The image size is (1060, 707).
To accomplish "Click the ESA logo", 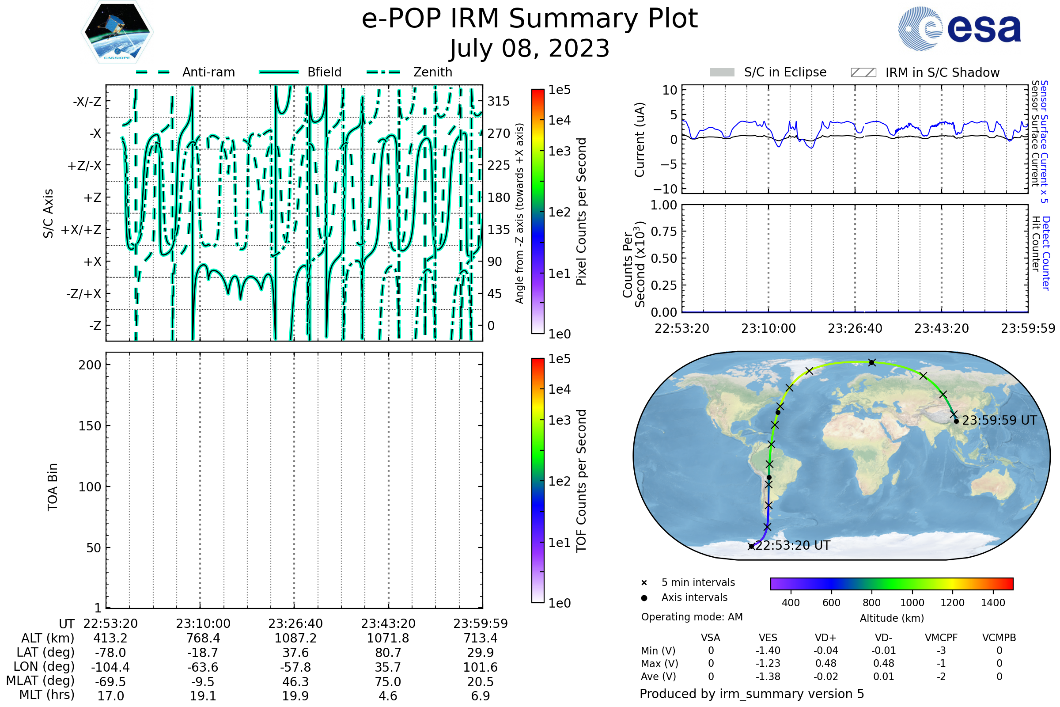I will point(960,29).
